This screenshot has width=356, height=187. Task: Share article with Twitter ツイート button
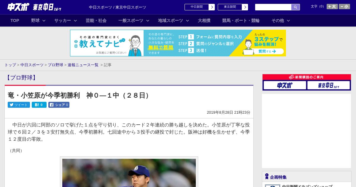pyautogui.click(x=19, y=105)
